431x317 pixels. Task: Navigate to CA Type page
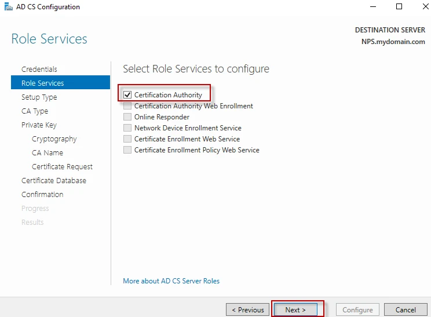[35, 111]
